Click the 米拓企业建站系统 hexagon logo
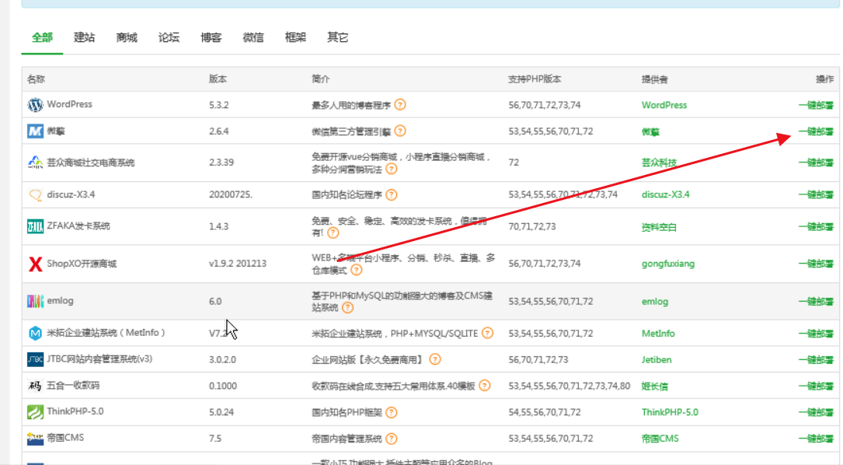 pyautogui.click(x=35, y=333)
